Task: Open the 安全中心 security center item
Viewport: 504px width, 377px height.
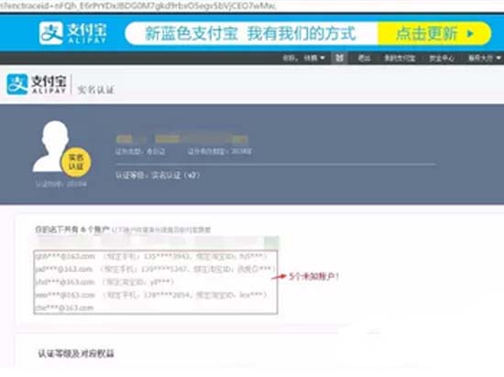Action: 442,58
